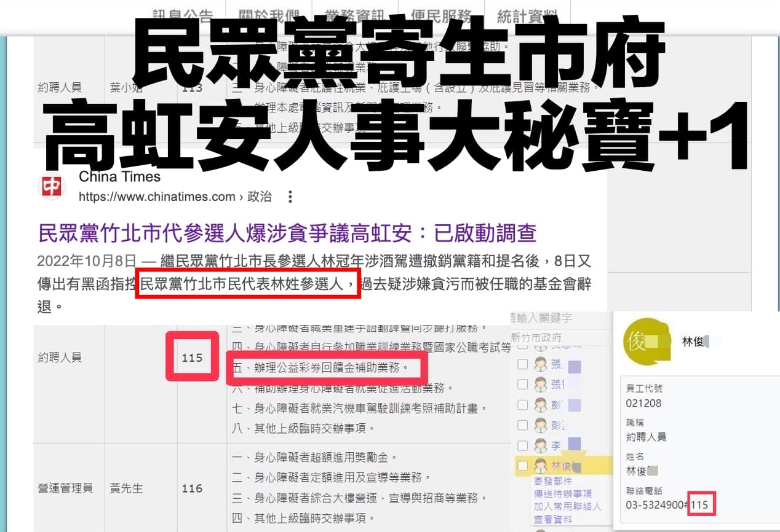The image size is (780, 532).
Task: Check the box for the upper 彭 contact
Action: [522, 405]
